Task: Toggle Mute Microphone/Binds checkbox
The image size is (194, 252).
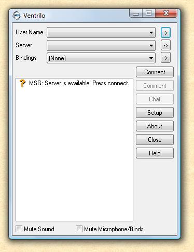Action: click(x=79, y=229)
